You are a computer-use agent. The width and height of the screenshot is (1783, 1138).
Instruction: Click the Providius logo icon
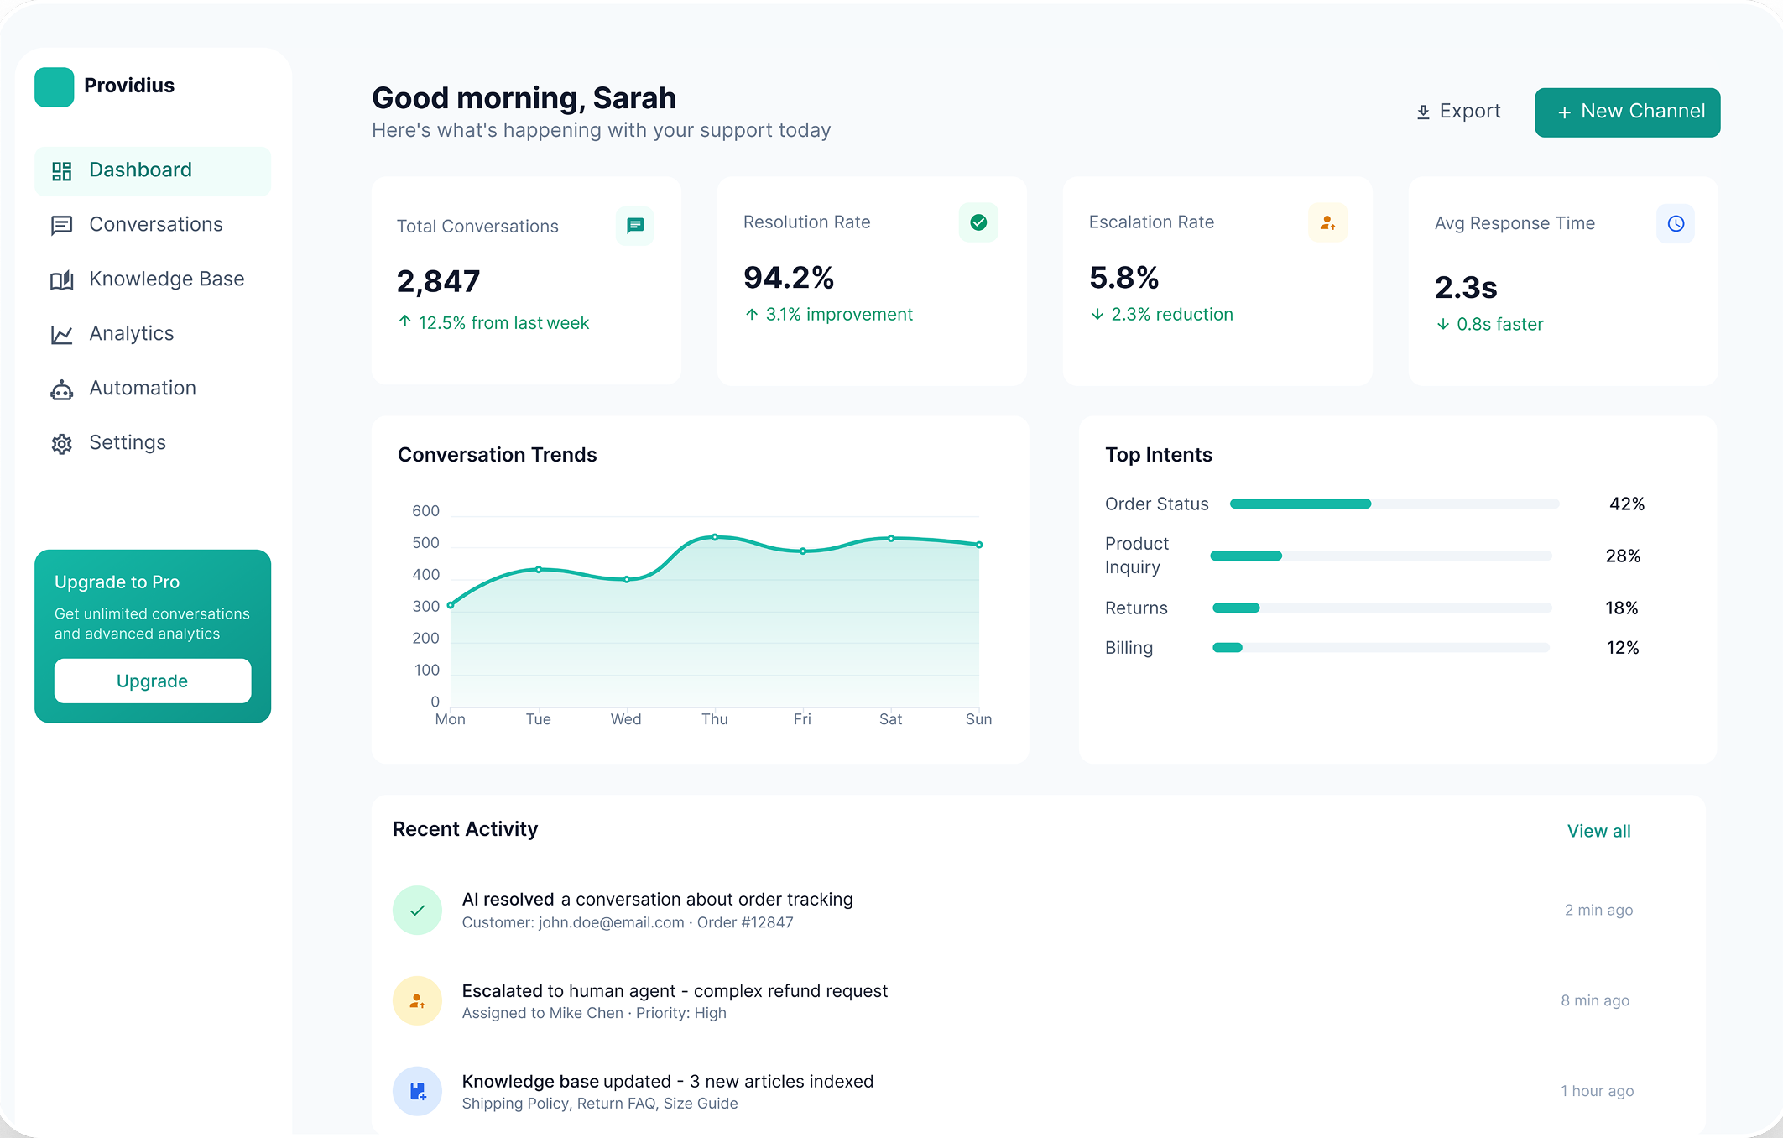tap(55, 86)
